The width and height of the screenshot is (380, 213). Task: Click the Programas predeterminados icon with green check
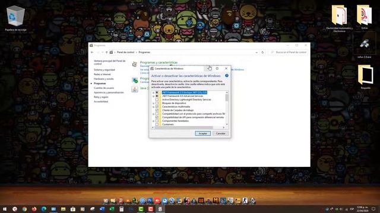[135, 80]
